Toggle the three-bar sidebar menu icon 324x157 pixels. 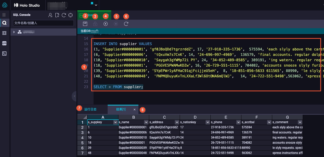click(x=4, y=15)
